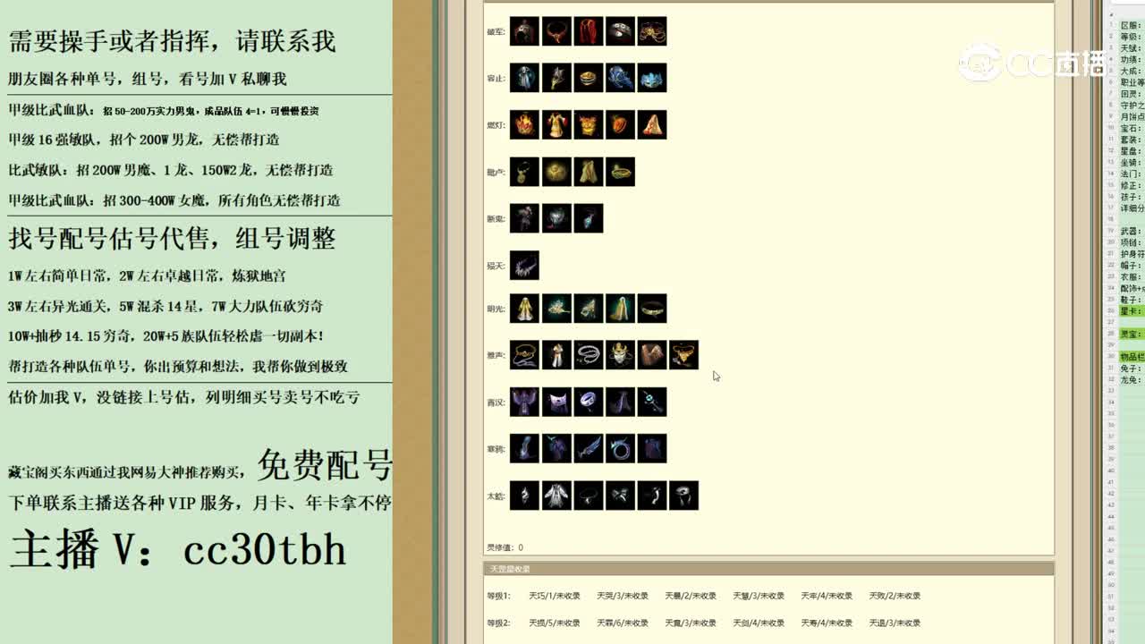Click the 天罪/6/未收录 entry
This screenshot has width=1145, height=644.
click(x=623, y=623)
